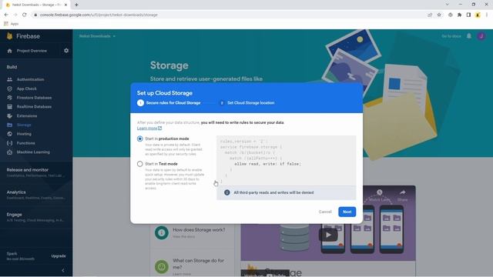Open tab search dropdown arrow

447,5
